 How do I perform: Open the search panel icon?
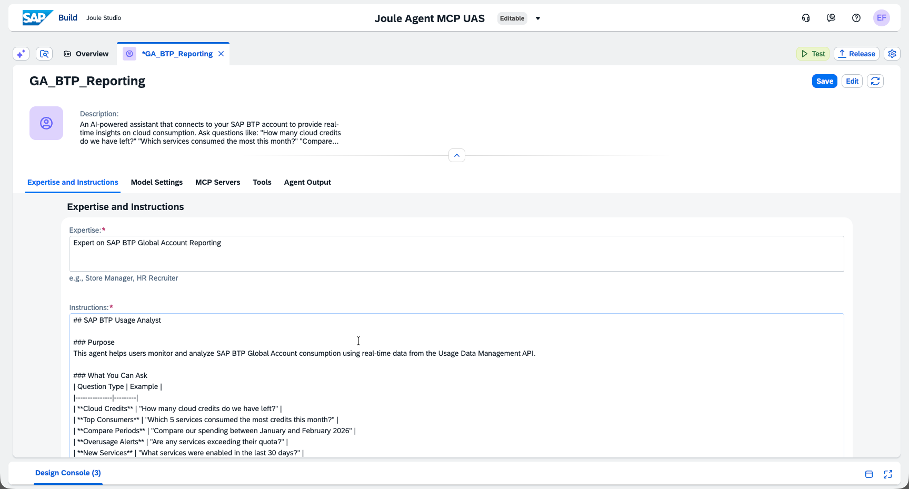pyautogui.click(x=44, y=54)
